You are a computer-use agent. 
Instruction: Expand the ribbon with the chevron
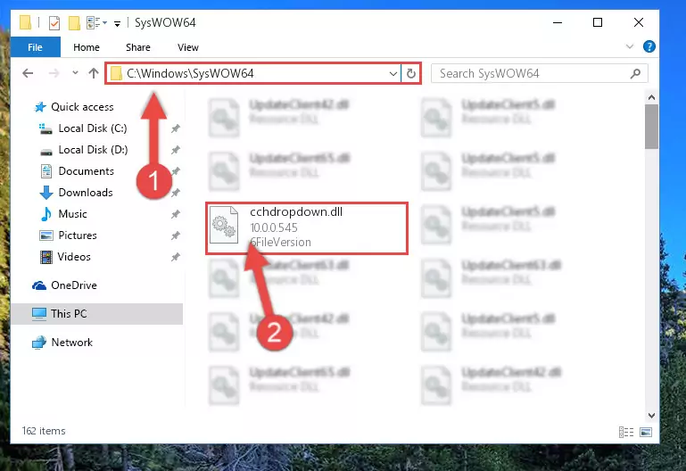pos(630,46)
